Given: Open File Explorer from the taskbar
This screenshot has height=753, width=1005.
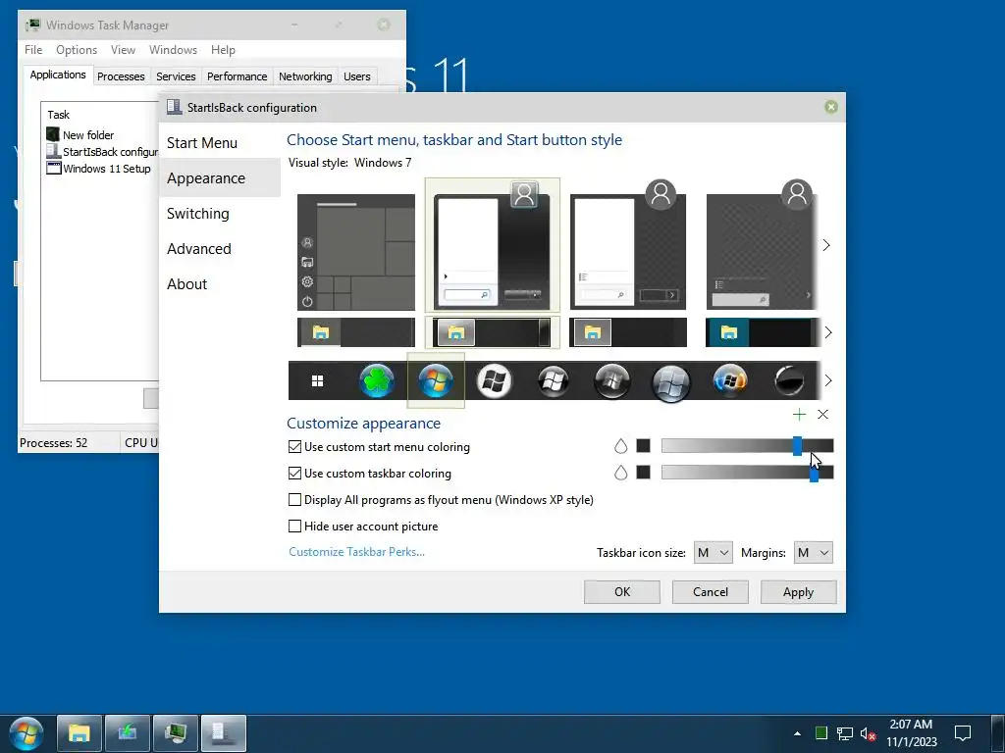Looking at the screenshot, I should pos(79,733).
